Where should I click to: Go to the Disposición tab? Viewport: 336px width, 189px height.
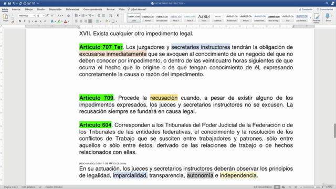tap(55, 9)
